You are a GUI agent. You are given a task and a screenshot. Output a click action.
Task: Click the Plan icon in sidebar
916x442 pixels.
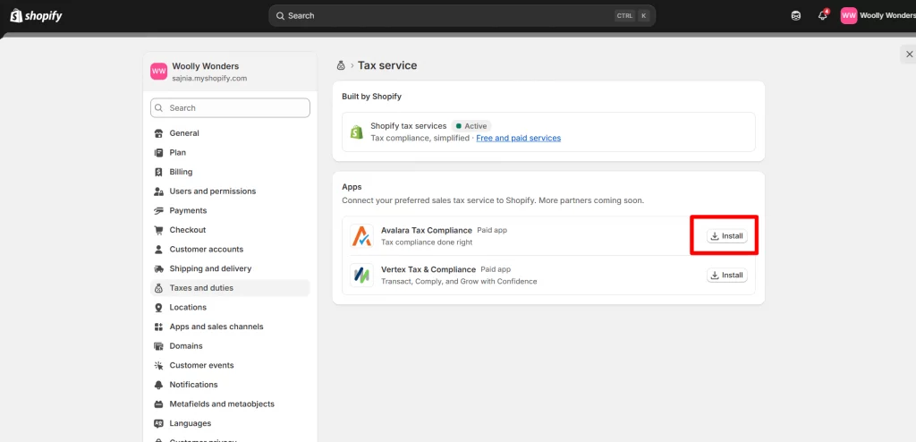158,153
